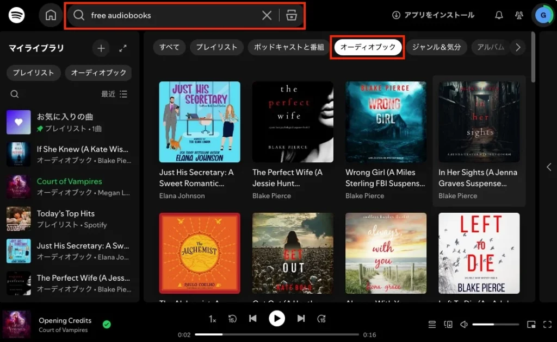The width and height of the screenshot is (557, 342).
Task: Click Elana Johnson author link in results
Action: point(182,195)
